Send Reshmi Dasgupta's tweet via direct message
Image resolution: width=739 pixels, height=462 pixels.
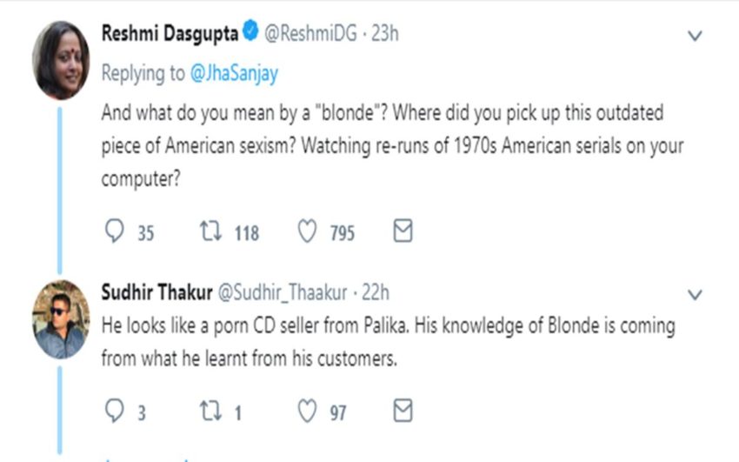(x=403, y=231)
